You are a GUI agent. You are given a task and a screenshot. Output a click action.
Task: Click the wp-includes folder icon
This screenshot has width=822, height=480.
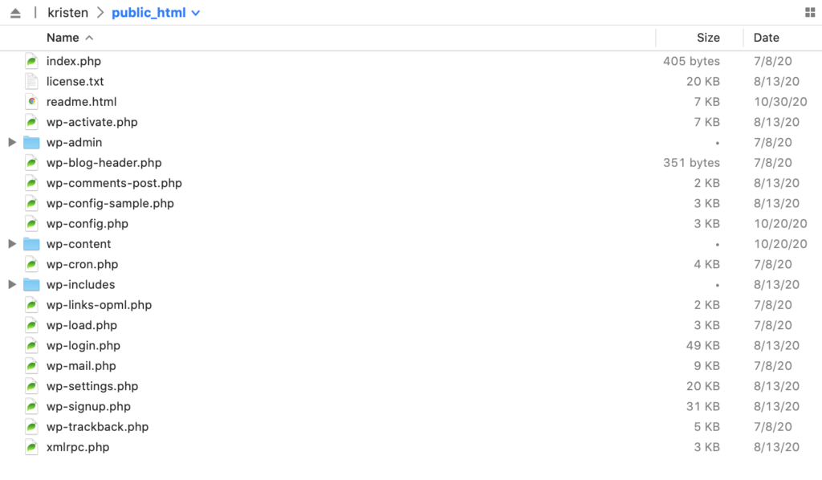point(31,284)
